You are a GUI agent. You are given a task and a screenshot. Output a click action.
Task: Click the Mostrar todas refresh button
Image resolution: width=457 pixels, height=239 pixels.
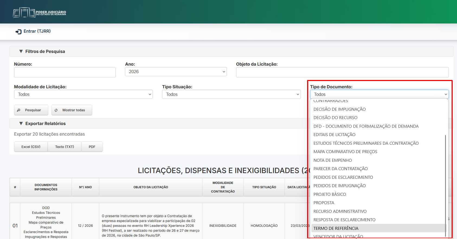point(72,110)
